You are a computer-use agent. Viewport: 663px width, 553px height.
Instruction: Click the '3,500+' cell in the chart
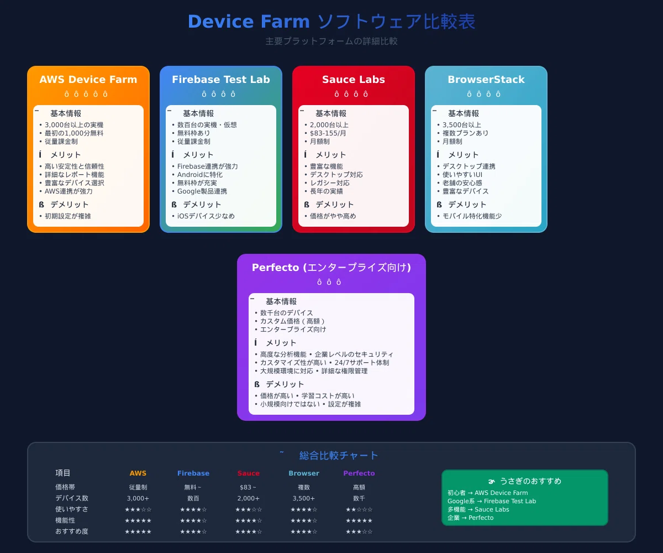[x=304, y=498]
